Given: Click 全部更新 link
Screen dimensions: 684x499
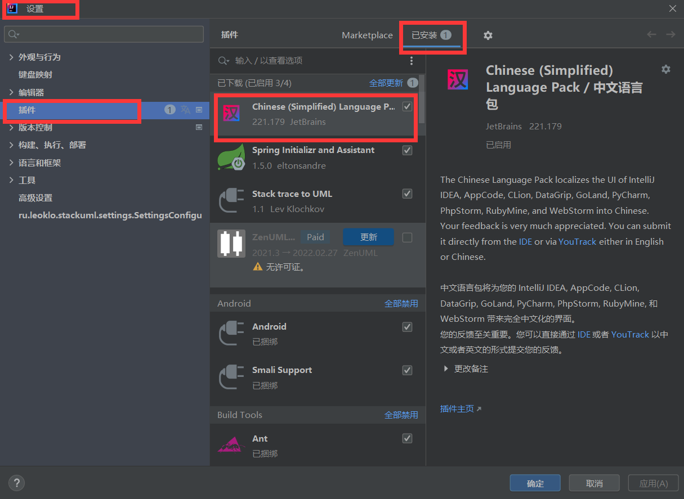Looking at the screenshot, I should coord(386,83).
